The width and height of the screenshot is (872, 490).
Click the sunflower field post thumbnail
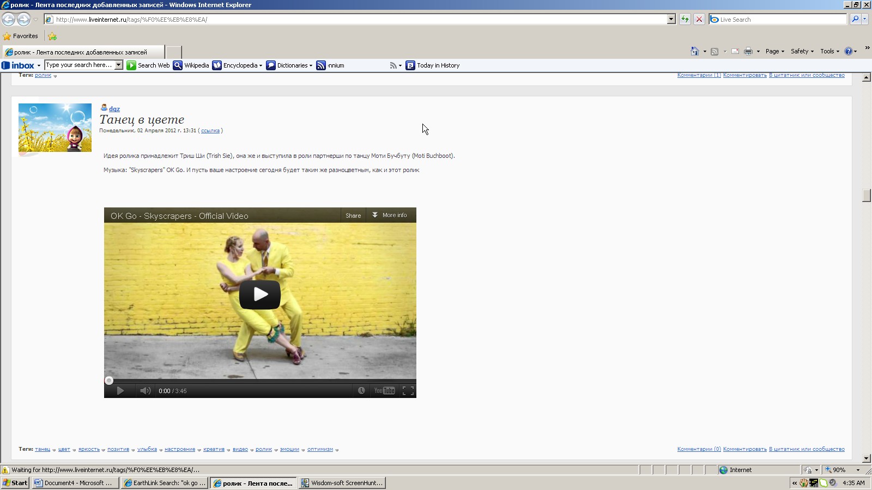[55, 127]
